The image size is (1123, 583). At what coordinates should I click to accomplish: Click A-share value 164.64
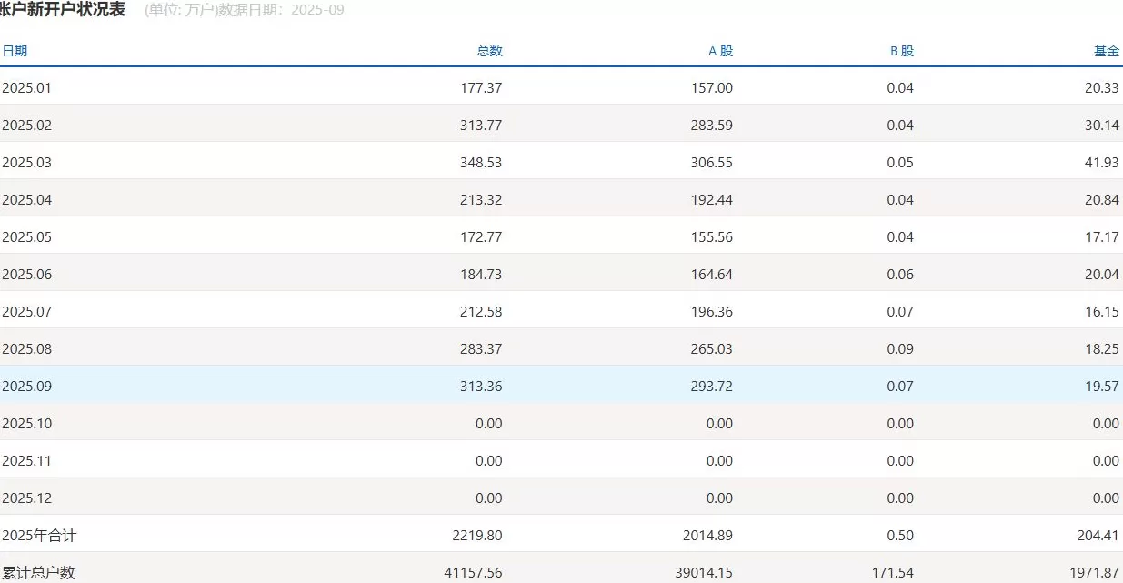(711, 275)
